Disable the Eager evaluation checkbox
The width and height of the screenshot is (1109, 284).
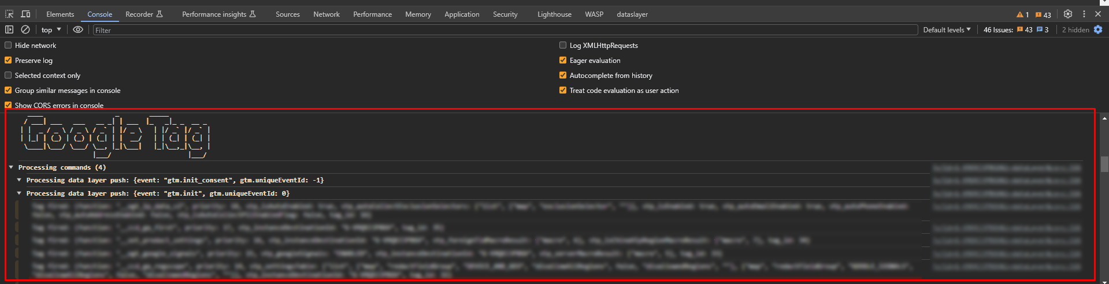tap(563, 60)
